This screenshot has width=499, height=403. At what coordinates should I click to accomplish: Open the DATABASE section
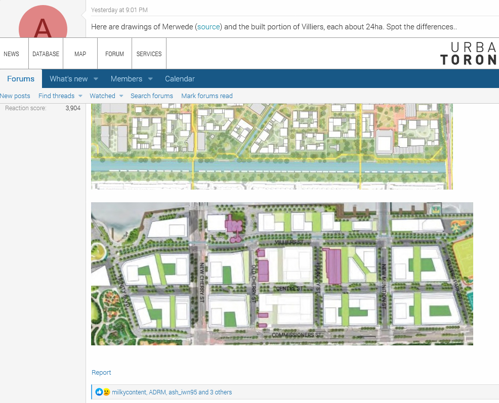coord(46,54)
